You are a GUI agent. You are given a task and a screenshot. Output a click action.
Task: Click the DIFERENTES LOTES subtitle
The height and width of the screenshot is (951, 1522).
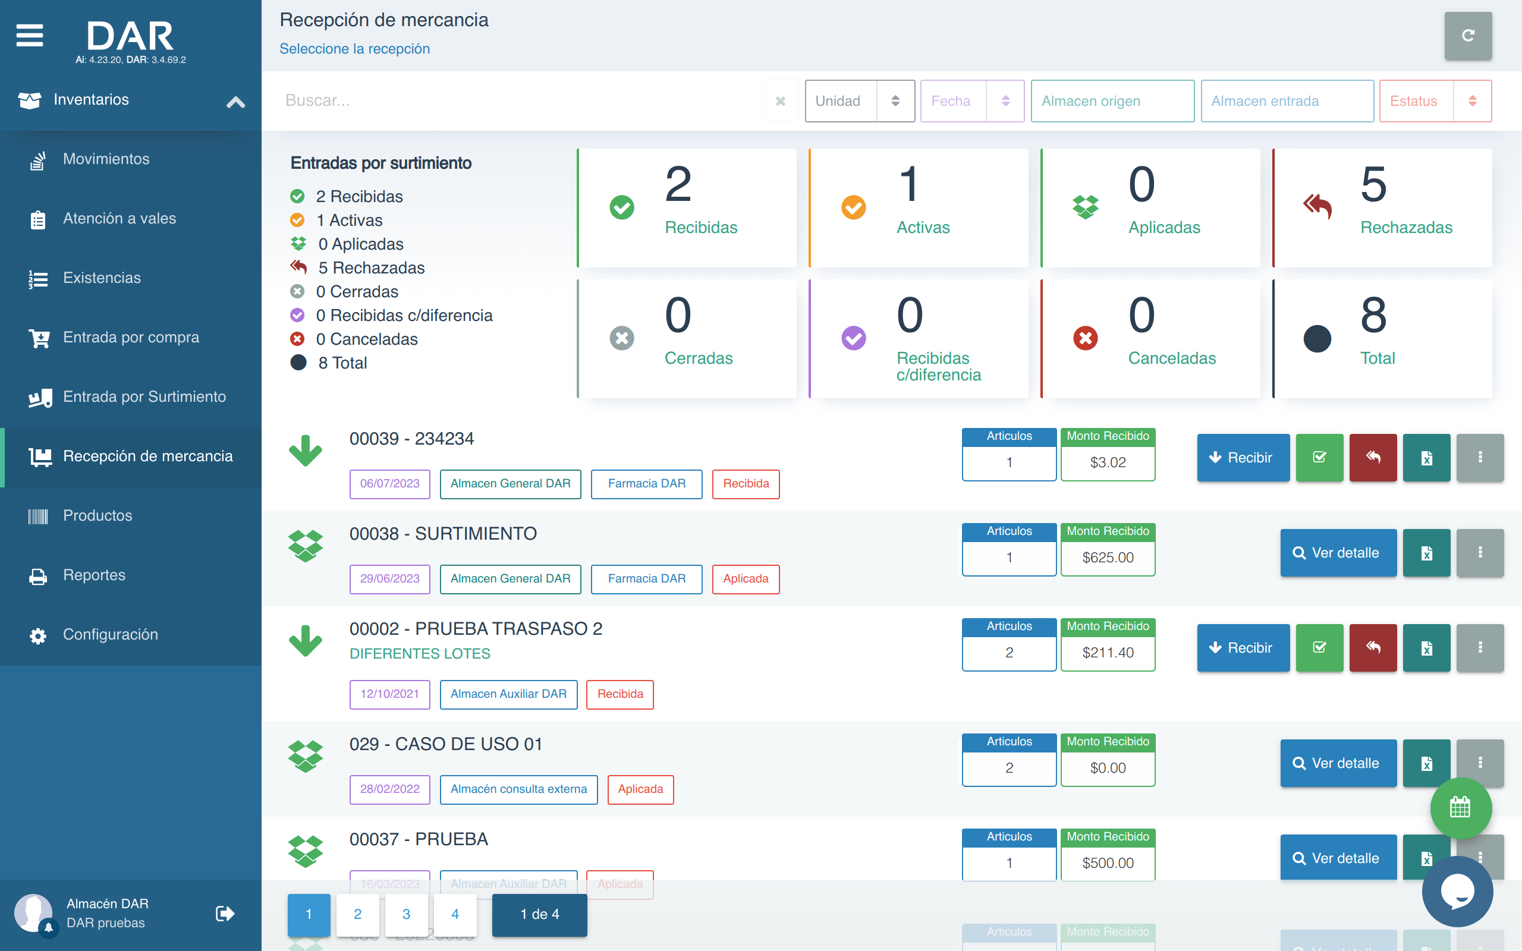pyautogui.click(x=420, y=653)
